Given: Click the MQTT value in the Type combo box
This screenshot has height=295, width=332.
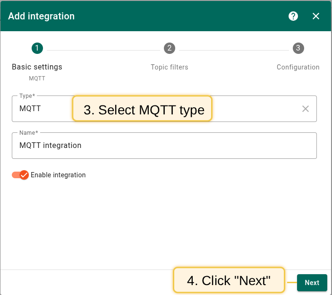Looking at the screenshot, I should point(30,109).
